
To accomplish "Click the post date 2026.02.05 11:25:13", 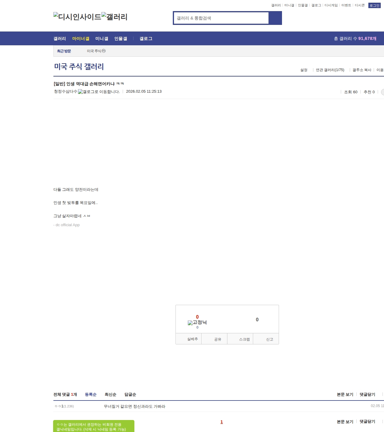I will point(144,91).
